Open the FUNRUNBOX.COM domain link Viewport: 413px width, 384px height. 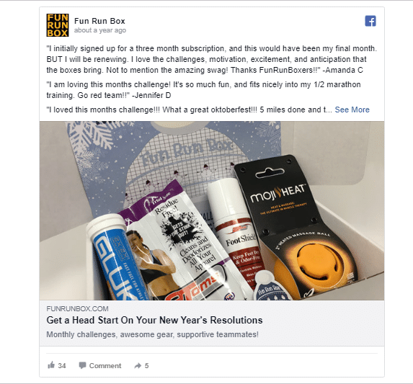77,308
